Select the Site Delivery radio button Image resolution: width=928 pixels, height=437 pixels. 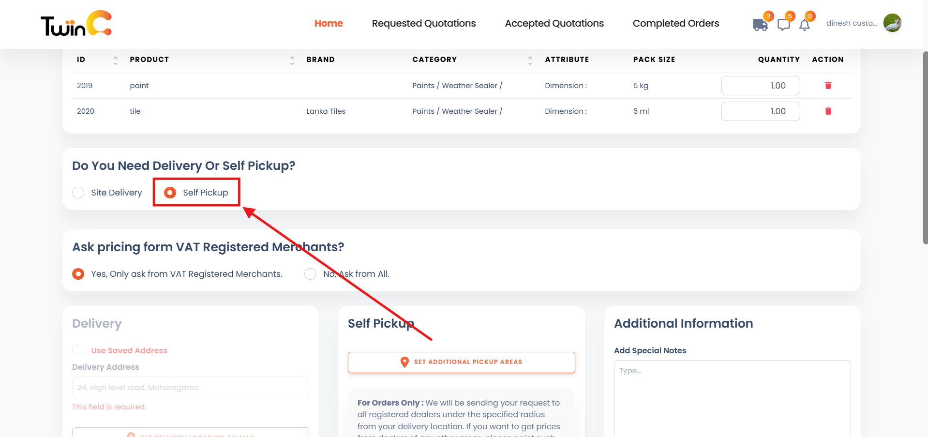78,193
